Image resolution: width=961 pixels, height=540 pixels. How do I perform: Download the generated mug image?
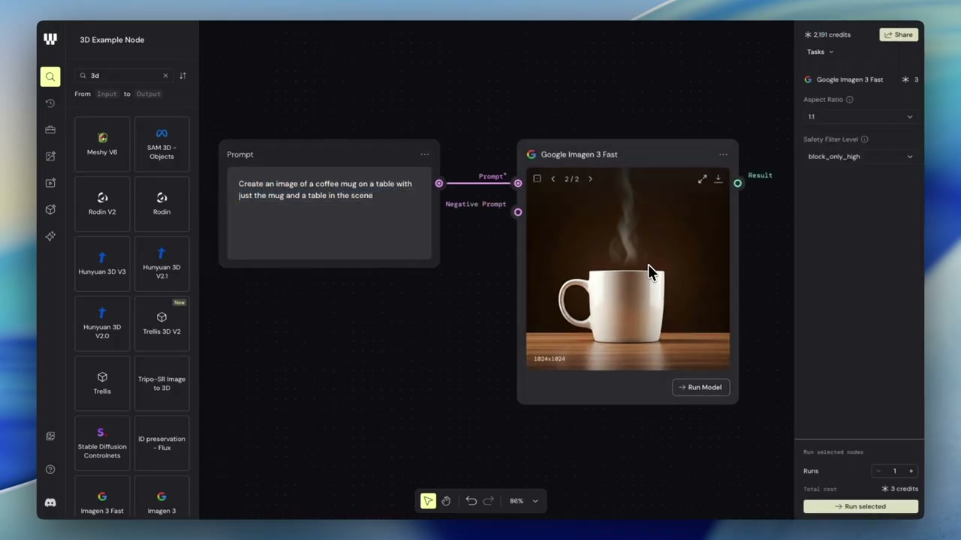click(718, 178)
